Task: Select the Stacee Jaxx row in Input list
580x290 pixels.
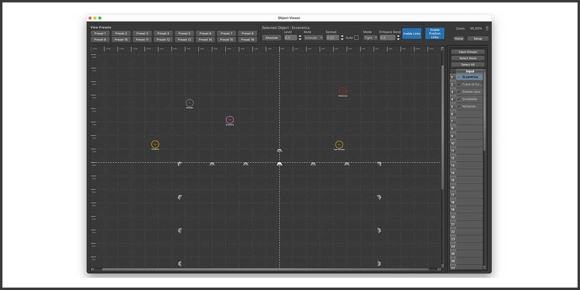Action: [x=469, y=91]
